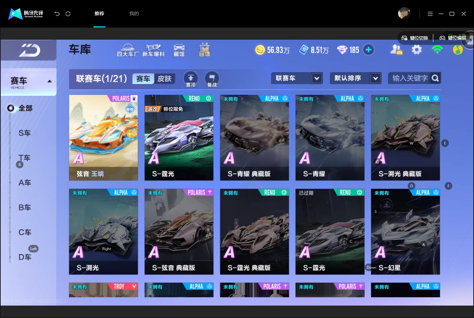The image size is (474, 318).
Task: Click the blue ticket currency icon
Action: coord(304,50)
